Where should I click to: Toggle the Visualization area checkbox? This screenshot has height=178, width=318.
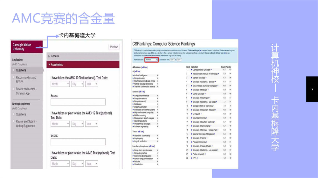(x=158, y=164)
